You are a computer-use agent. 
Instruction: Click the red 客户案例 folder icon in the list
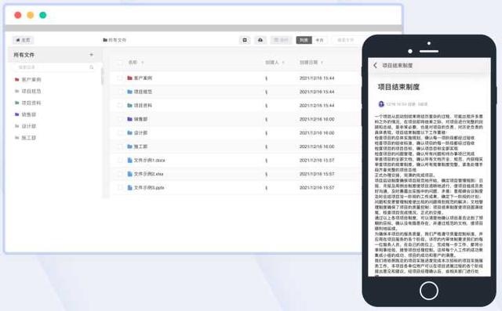(129, 78)
